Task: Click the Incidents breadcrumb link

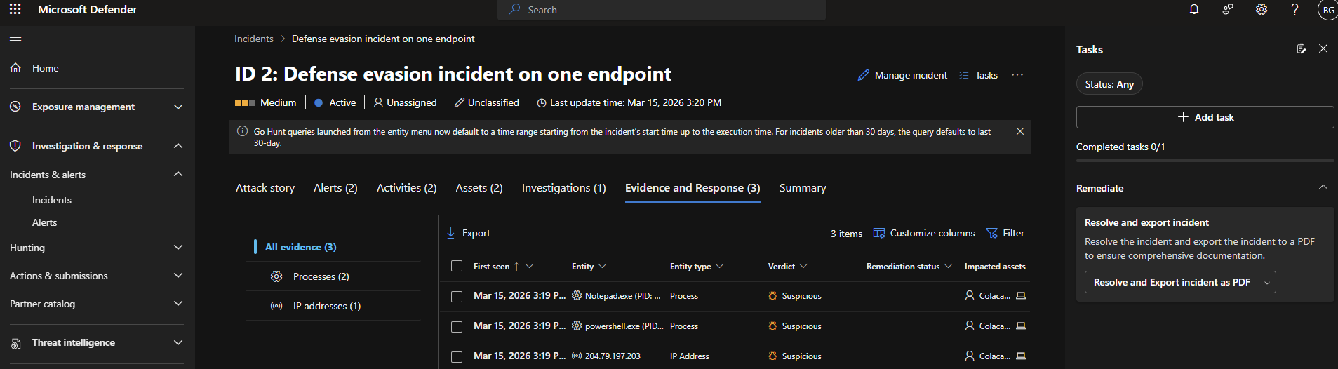Action: tap(254, 39)
